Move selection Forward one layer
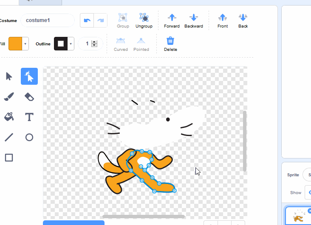311x225 pixels. coord(172,21)
